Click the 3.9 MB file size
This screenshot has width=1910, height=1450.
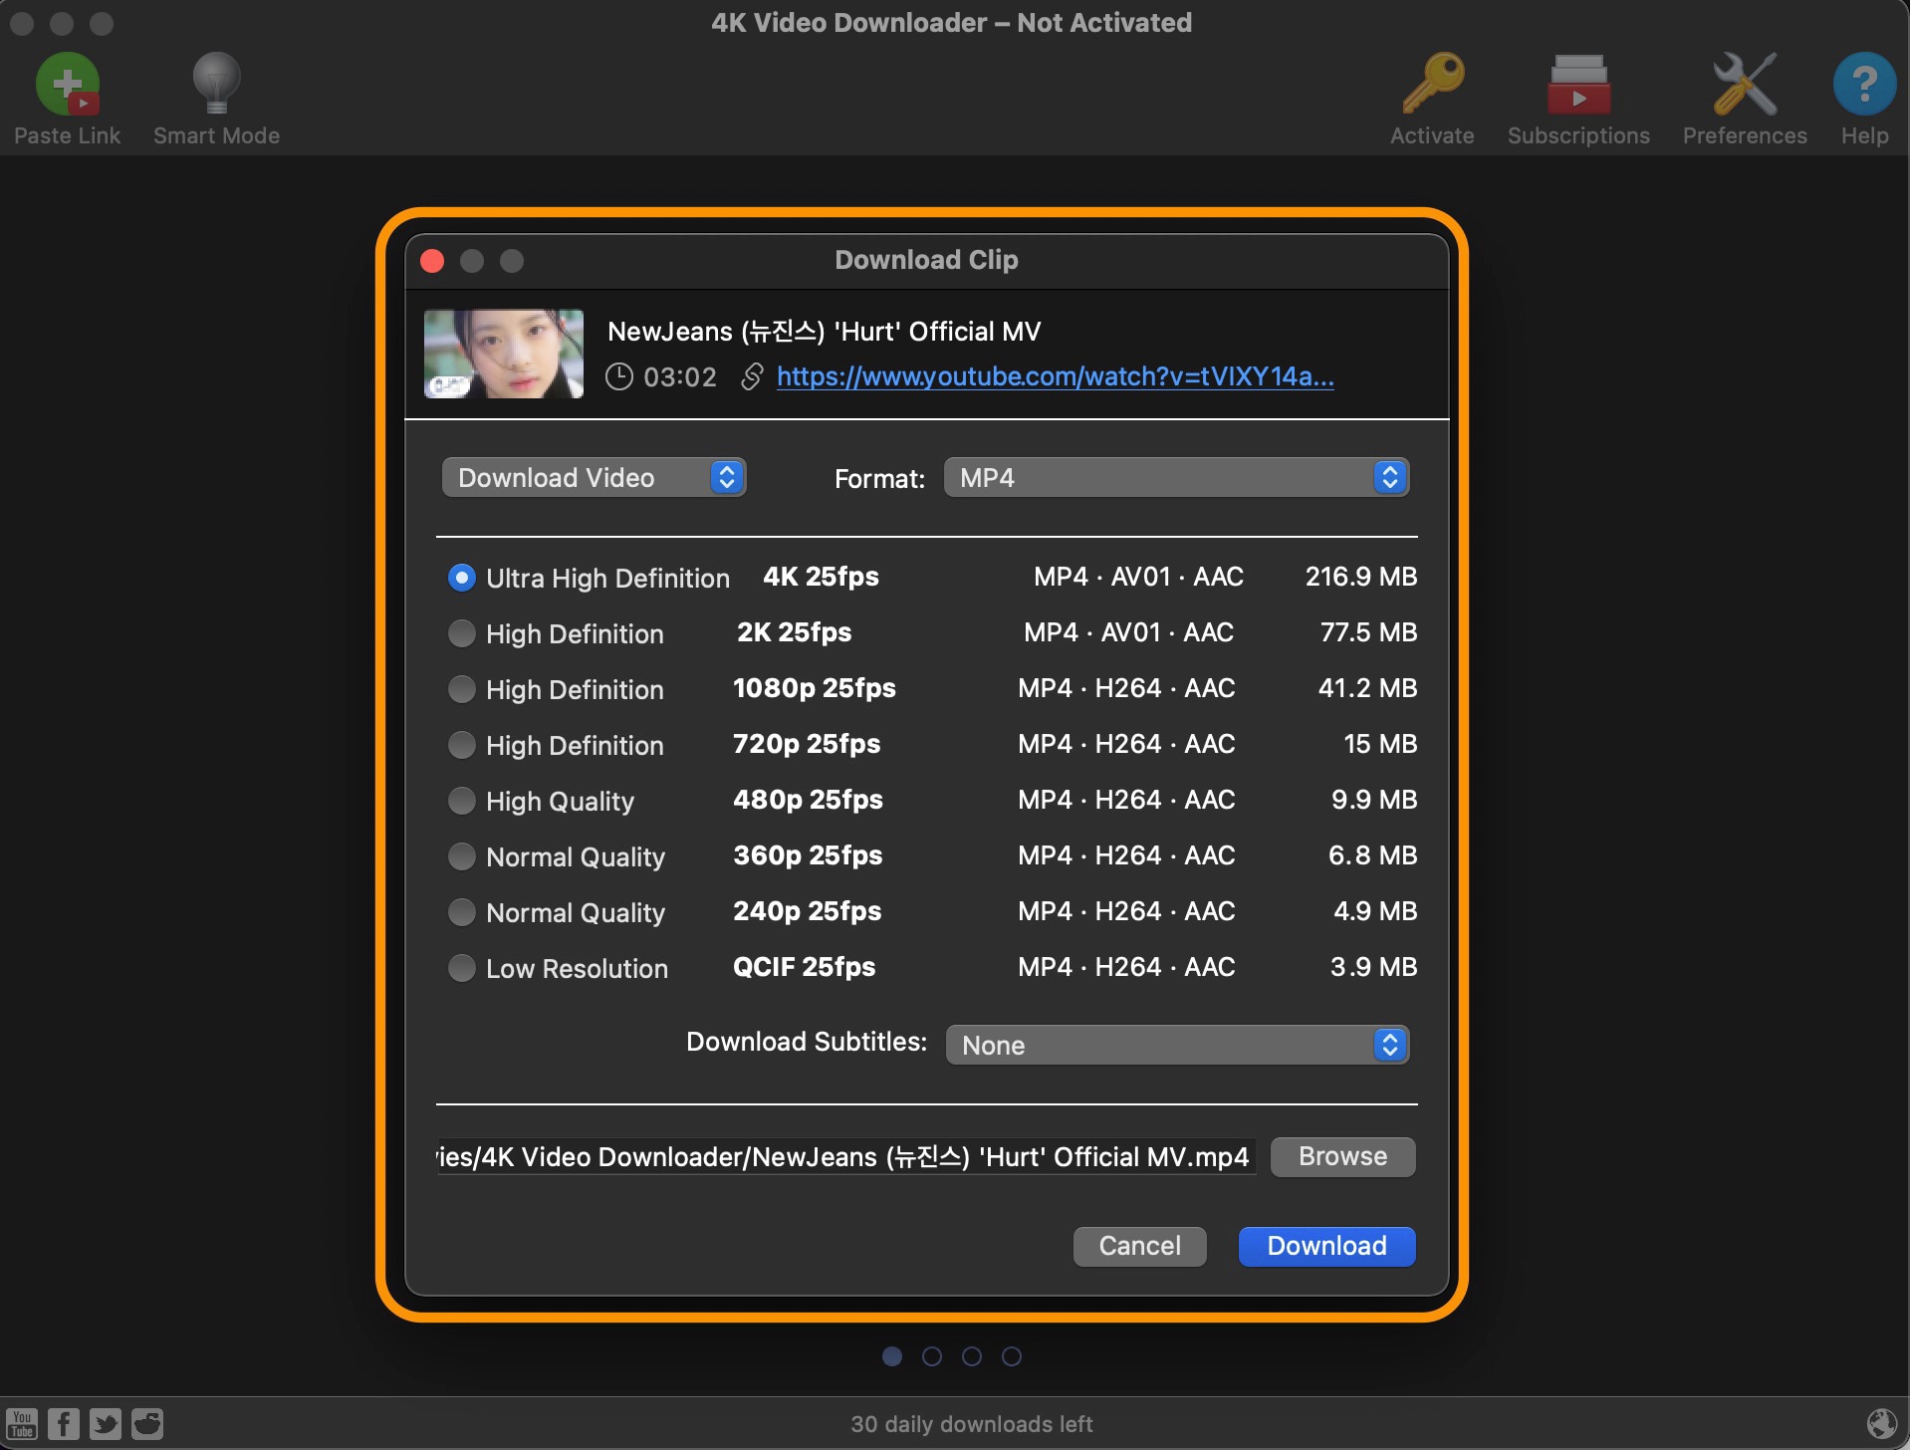coord(1373,967)
